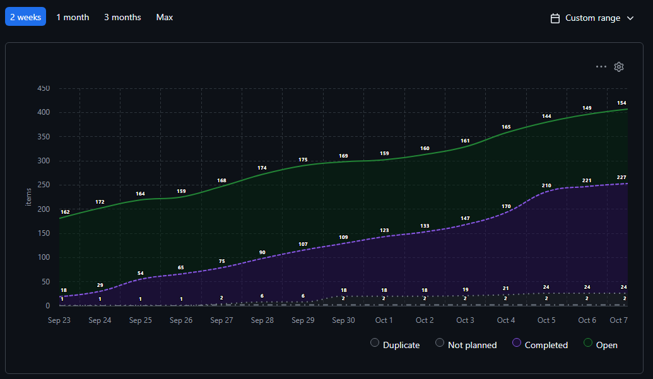Switch to the 3 months range
The width and height of the screenshot is (653, 379).
coord(122,17)
